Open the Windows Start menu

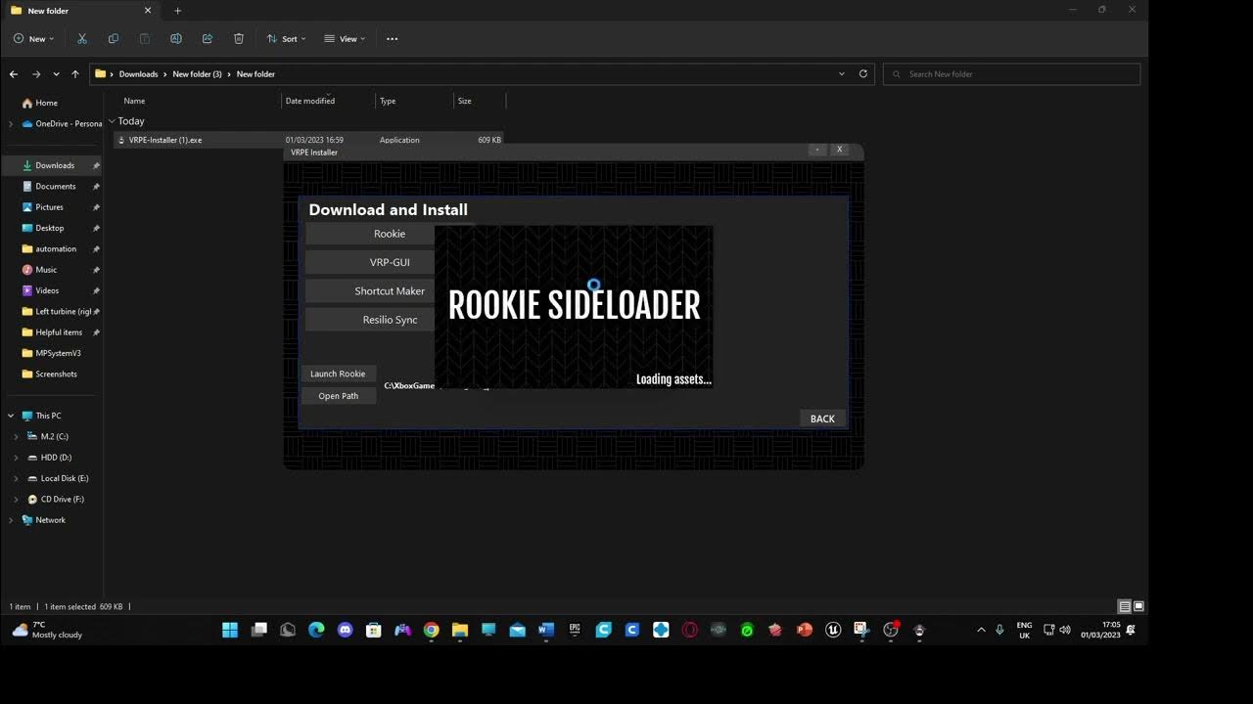point(230,630)
